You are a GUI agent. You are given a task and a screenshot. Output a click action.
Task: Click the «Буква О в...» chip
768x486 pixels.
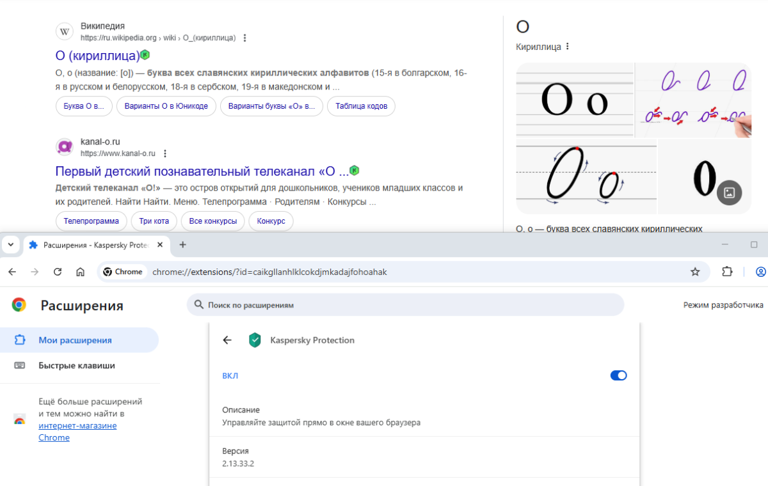click(84, 106)
